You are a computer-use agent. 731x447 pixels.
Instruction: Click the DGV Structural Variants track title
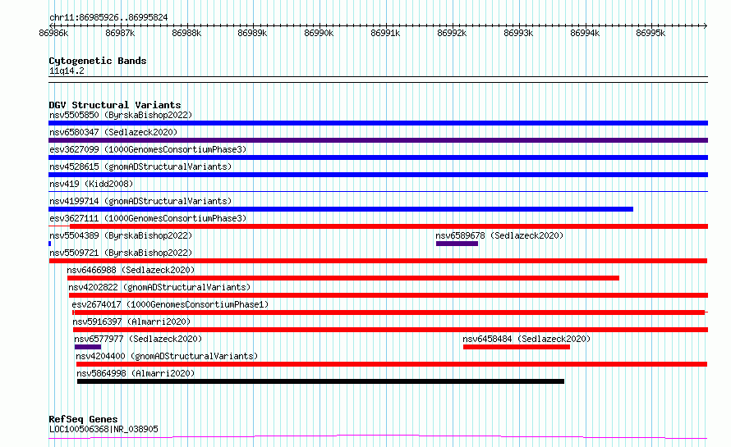[x=115, y=105]
